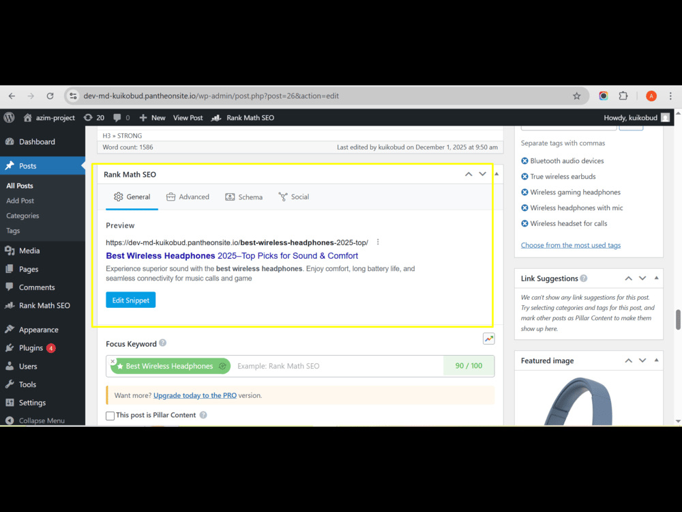Click View Post in admin bar
Image resolution: width=682 pixels, height=512 pixels.
pyautogui.click(x=188, y=117)
